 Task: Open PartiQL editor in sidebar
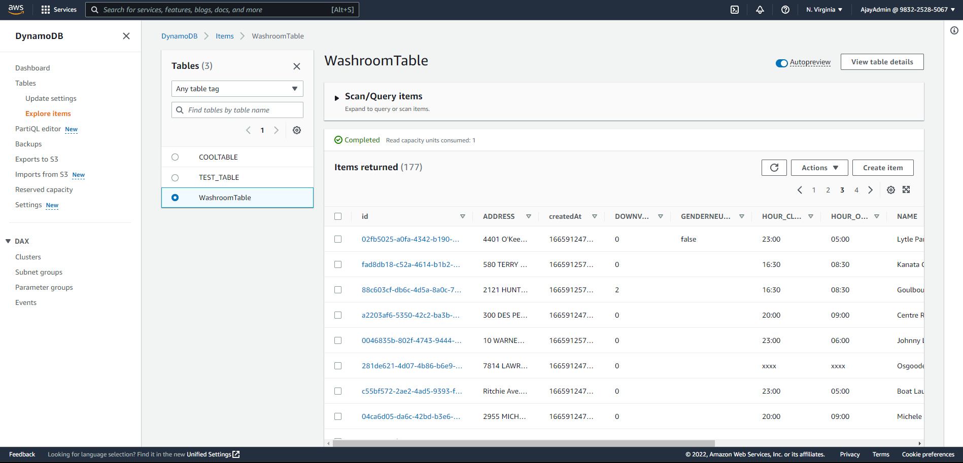tap(38, 129)
